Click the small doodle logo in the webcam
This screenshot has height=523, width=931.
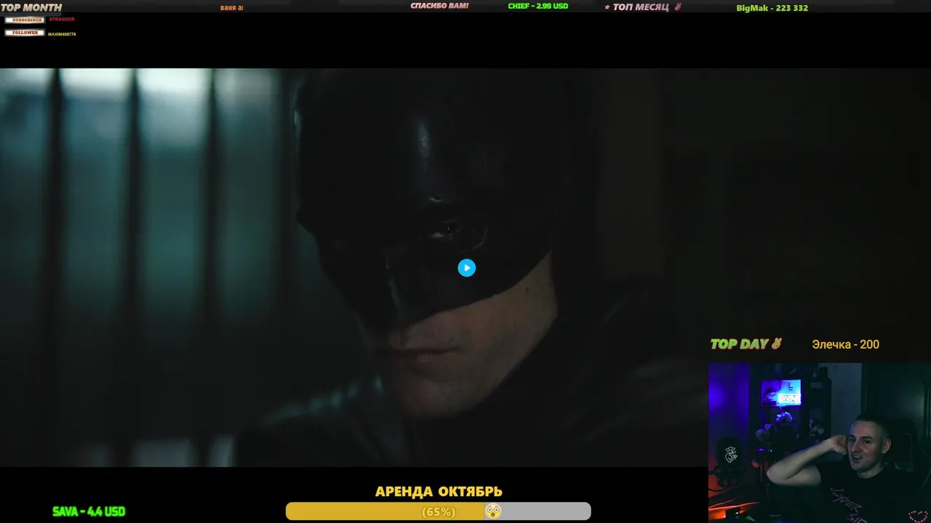pyautogui.click(x=731, y=454)
